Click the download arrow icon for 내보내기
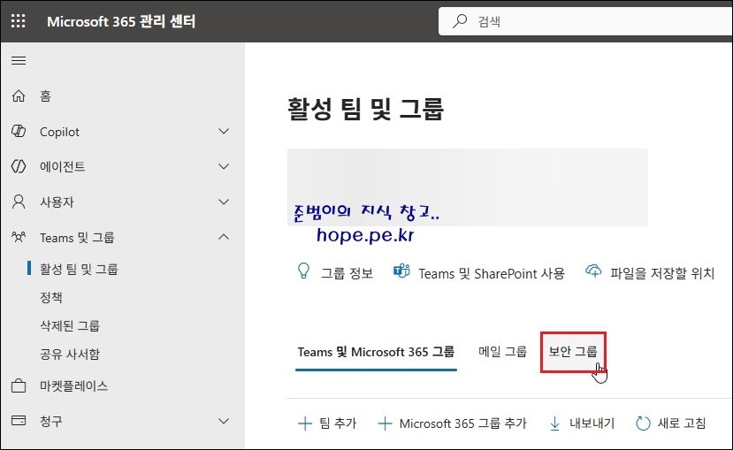Viewport: 733px width, 450px height. coord(555,423)
